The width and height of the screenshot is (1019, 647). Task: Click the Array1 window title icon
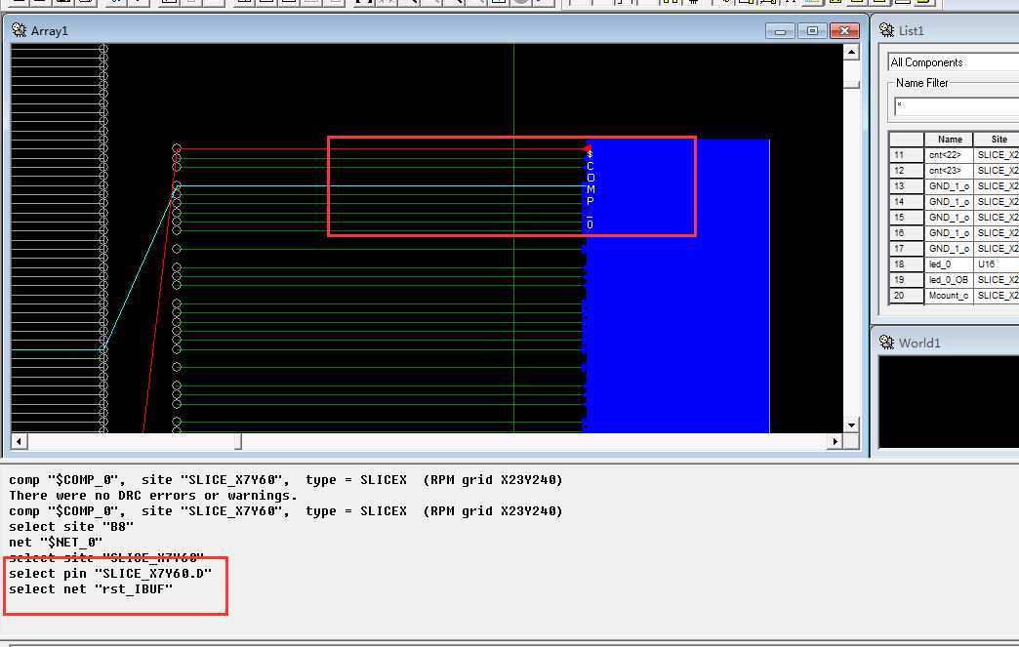click(x=19, y=30)
